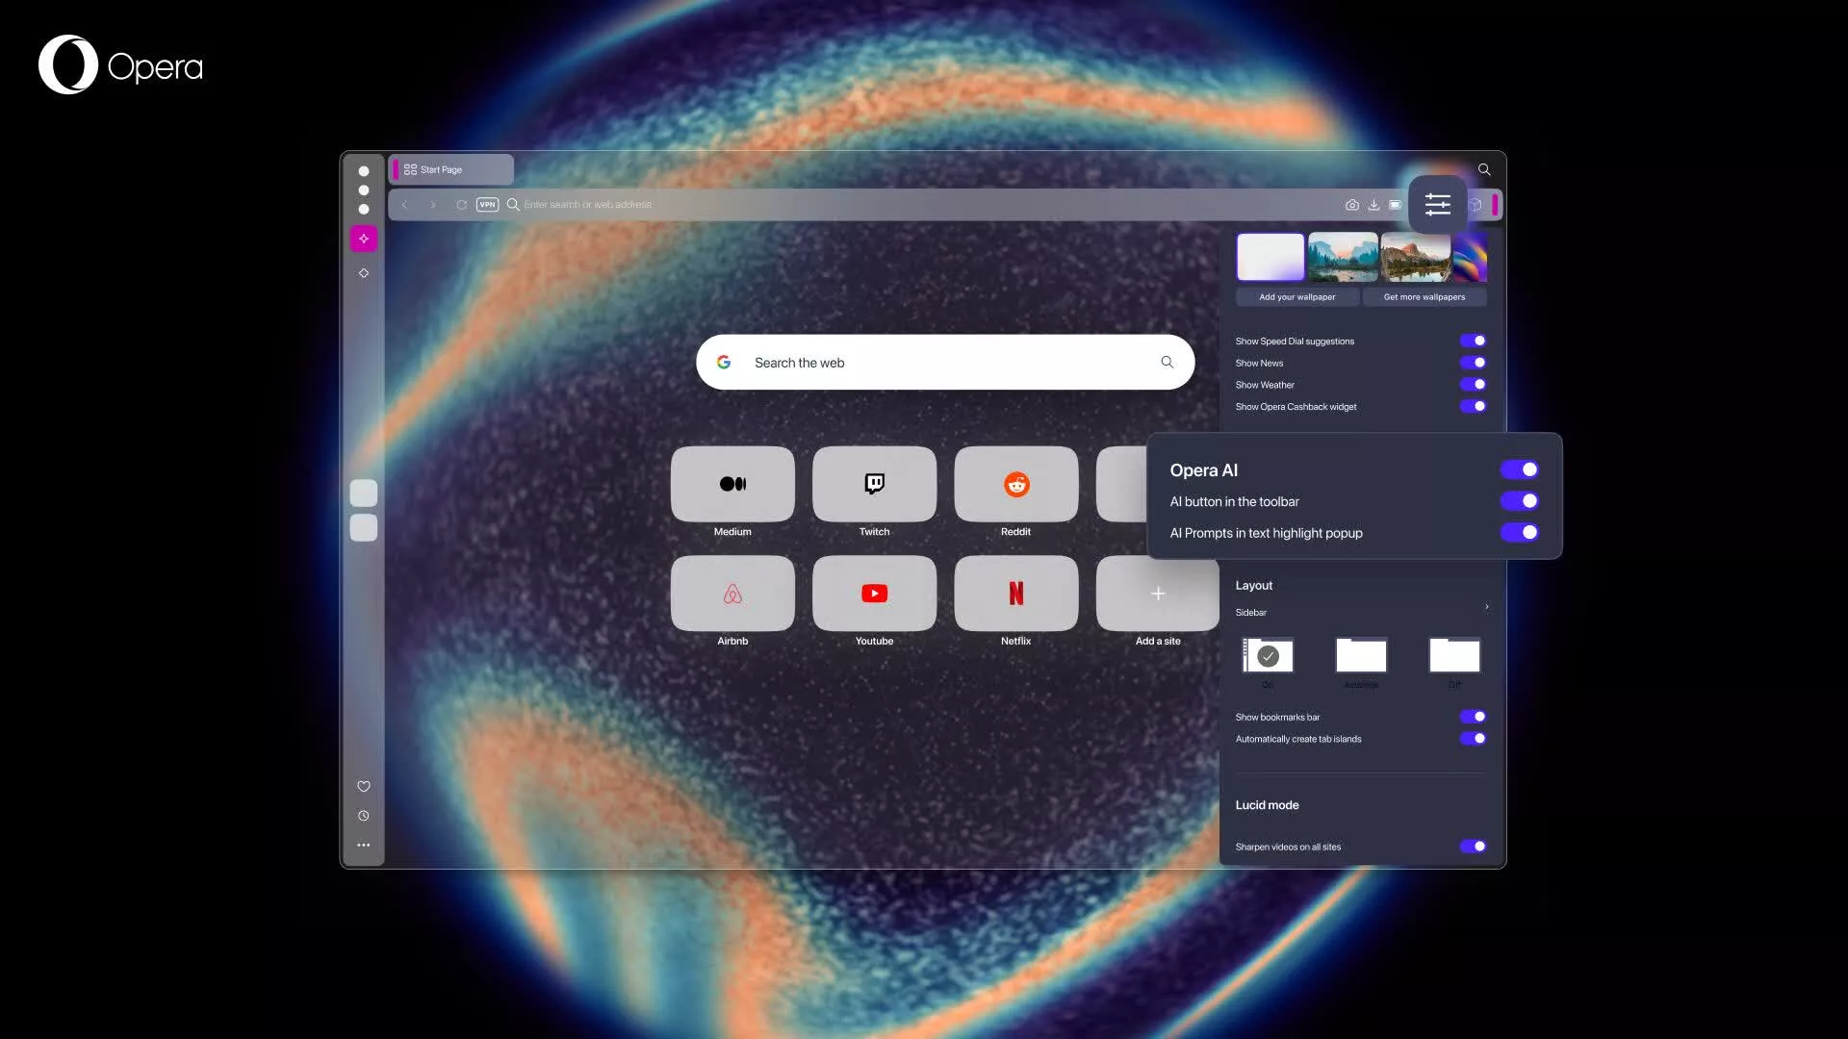
Task: Click the snapshot camera icon
Action: tap(1351, 205)
